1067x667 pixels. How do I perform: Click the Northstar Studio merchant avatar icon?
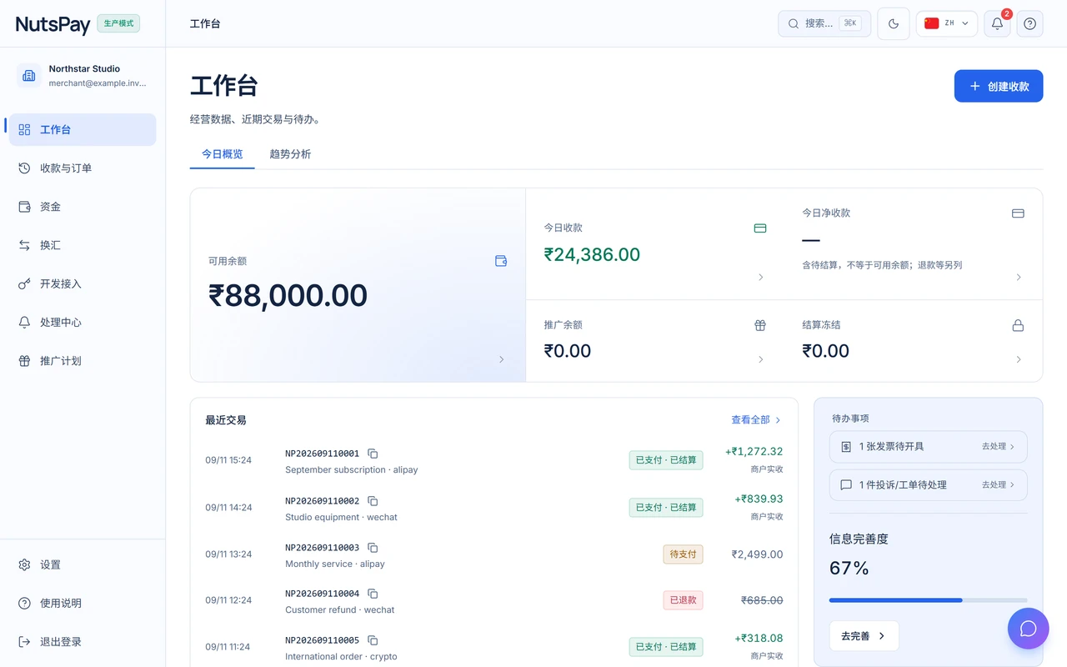[x=29, y=76]
